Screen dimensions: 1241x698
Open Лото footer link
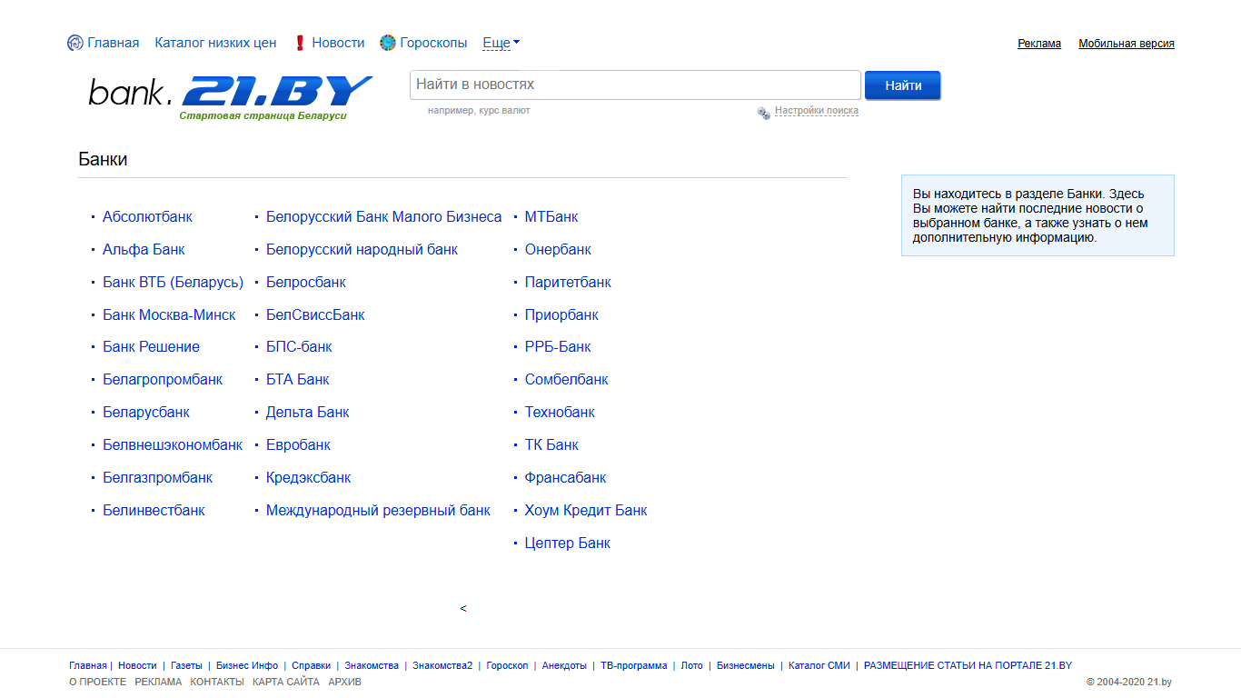point(691,666)
